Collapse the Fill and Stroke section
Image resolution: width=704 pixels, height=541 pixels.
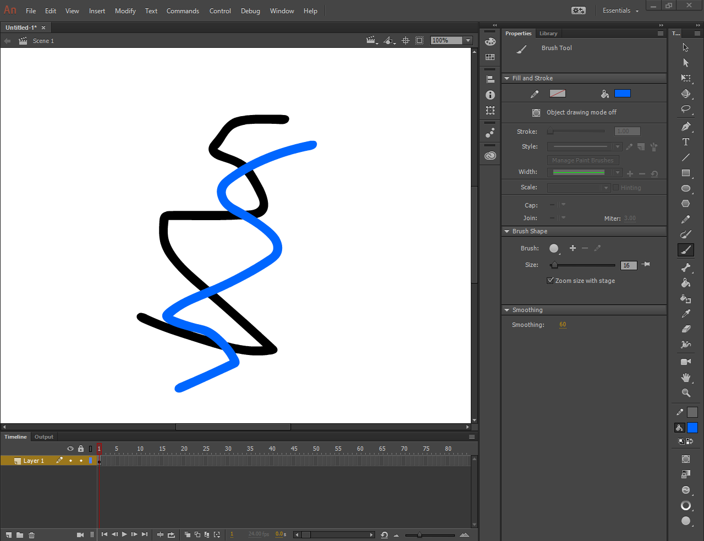click(507, 78)
